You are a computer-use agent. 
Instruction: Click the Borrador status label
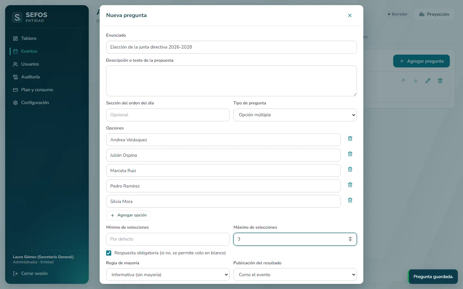tap(398, 14)
